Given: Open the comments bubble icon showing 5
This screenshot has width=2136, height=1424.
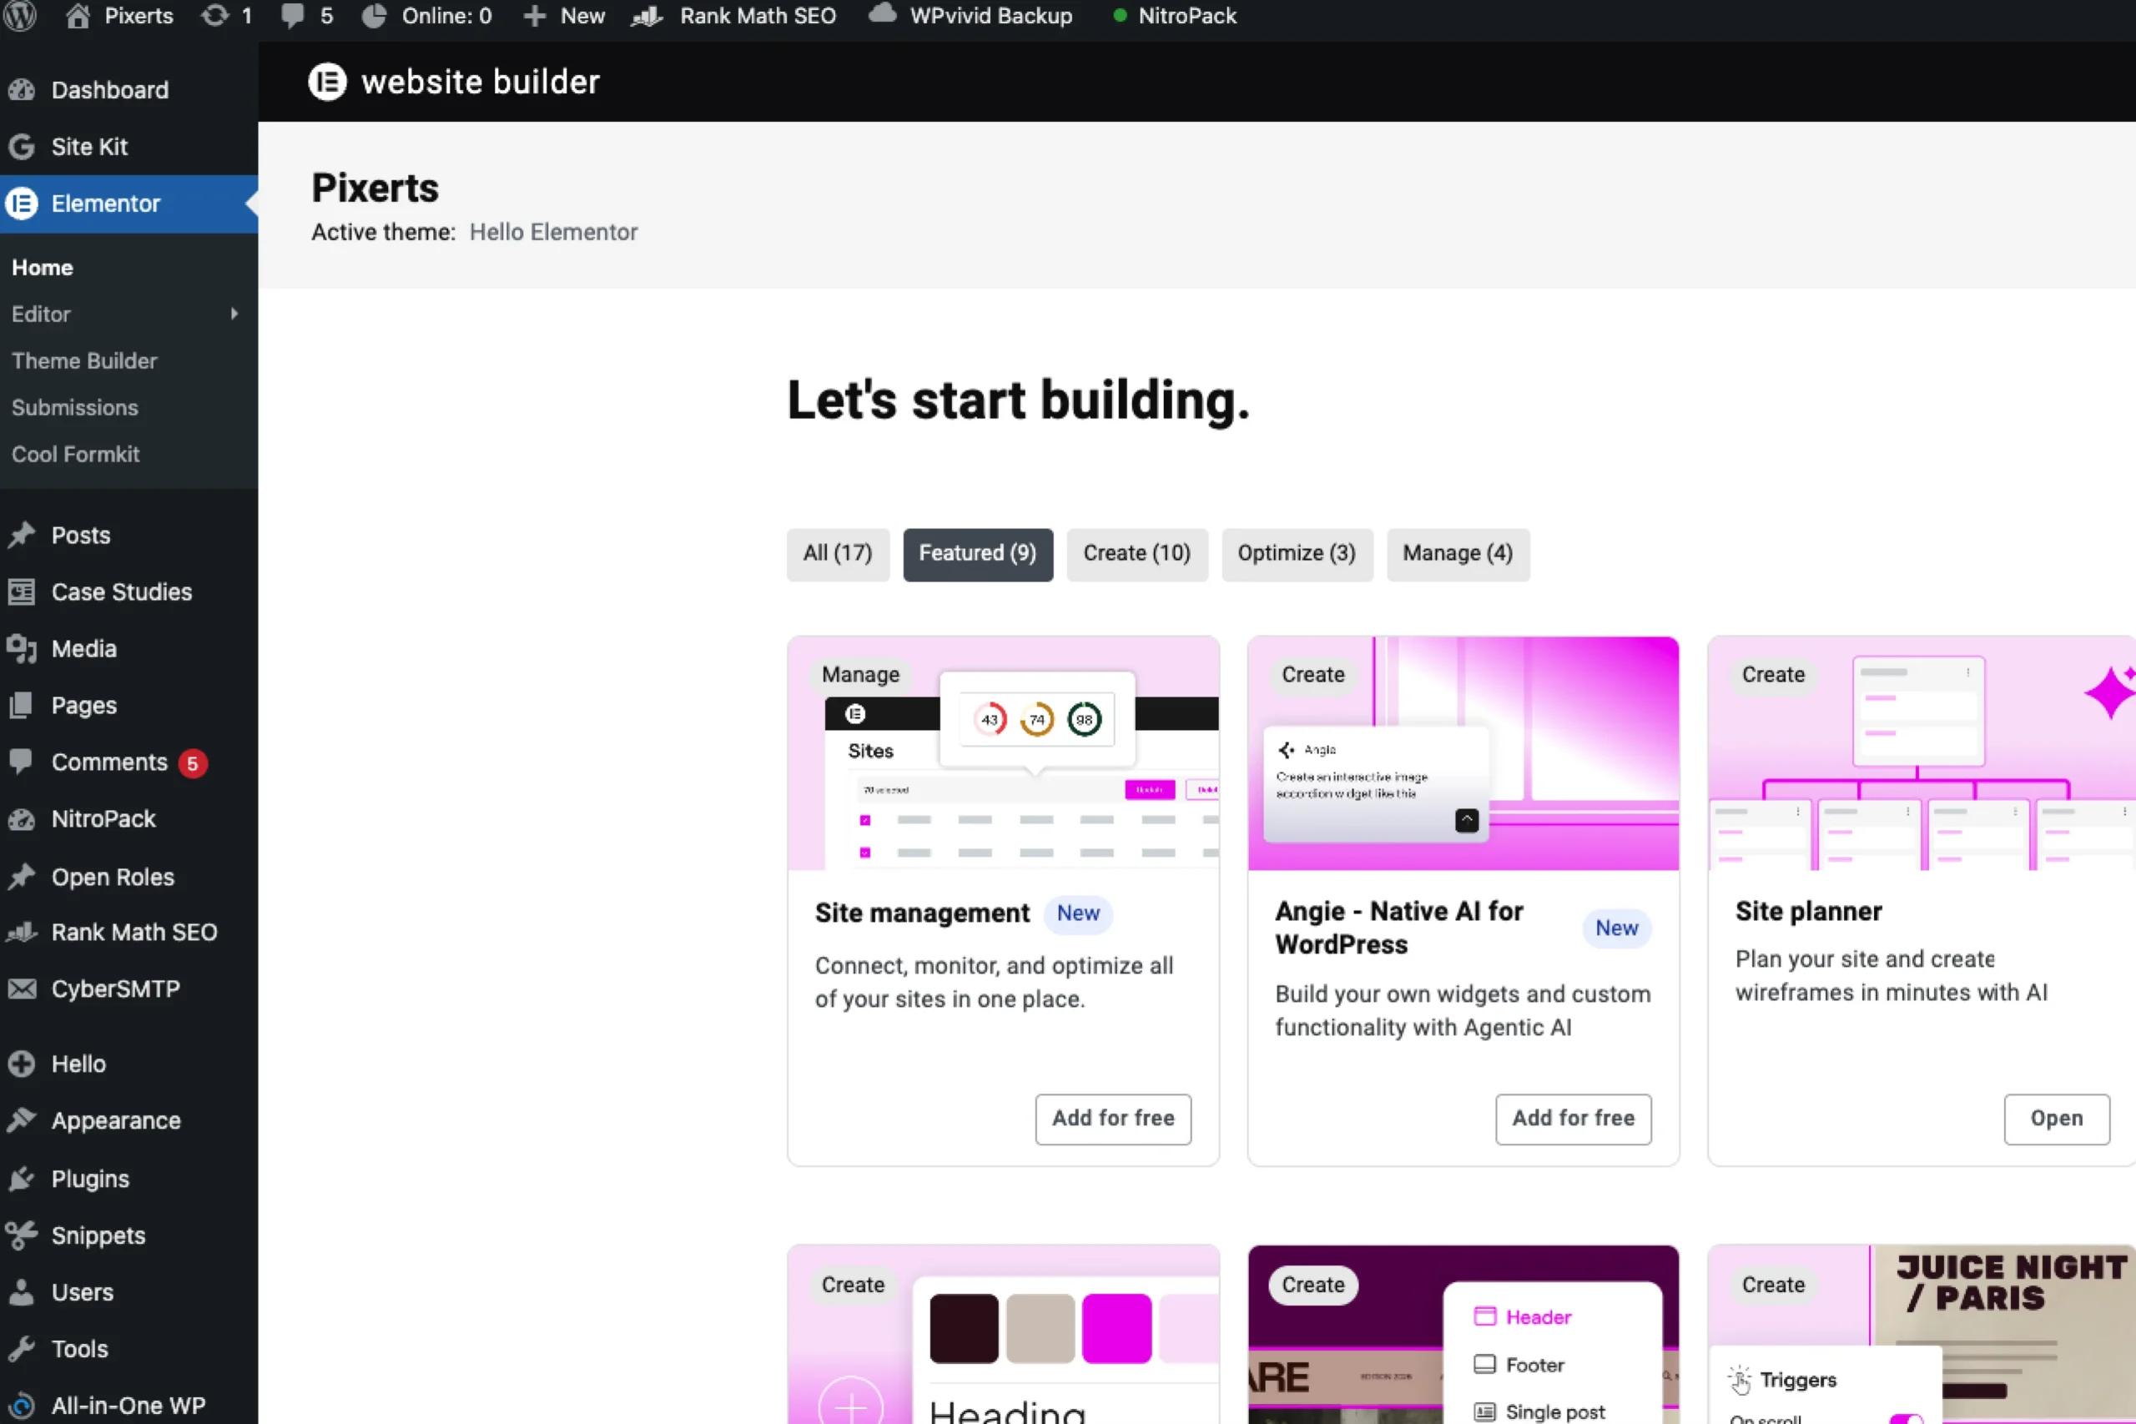Looking at the screenshot, I should click(x=292, y=16).
